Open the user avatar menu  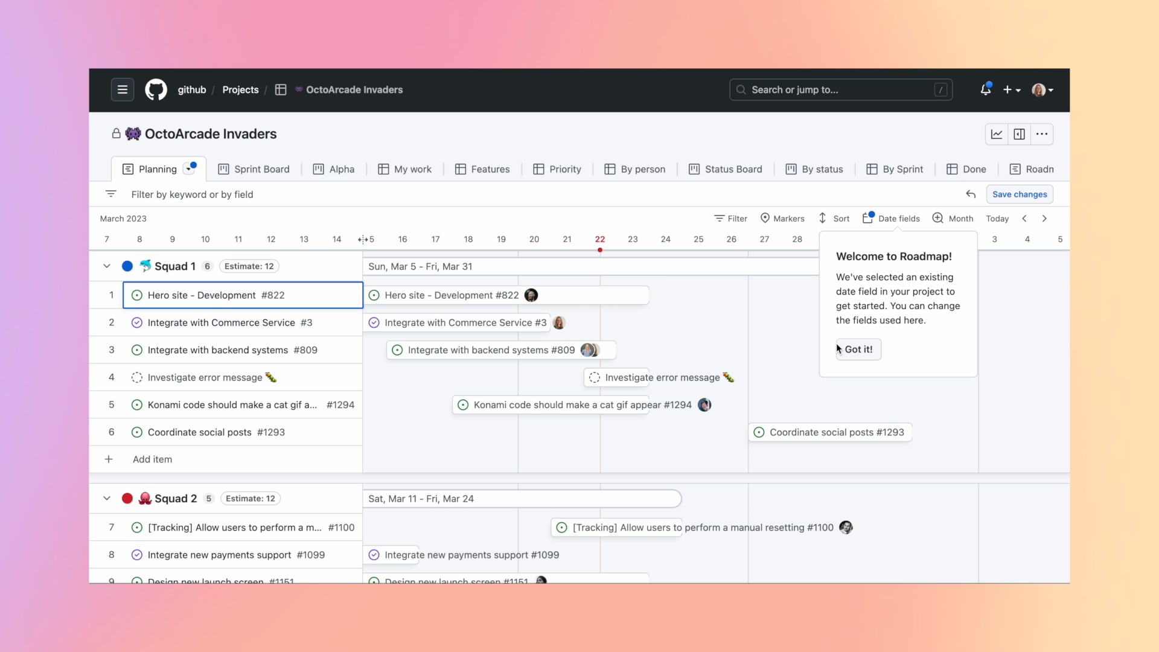1042,90
